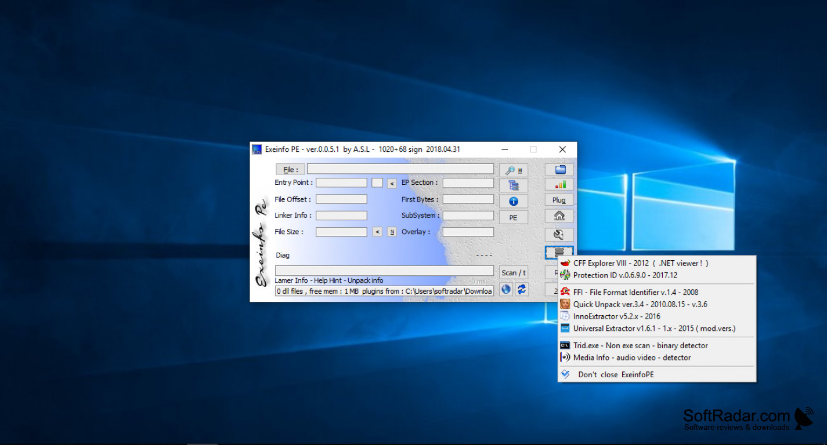827x445 pixels.
Task: Click the Diag label
Action: (x=283, y=255)
